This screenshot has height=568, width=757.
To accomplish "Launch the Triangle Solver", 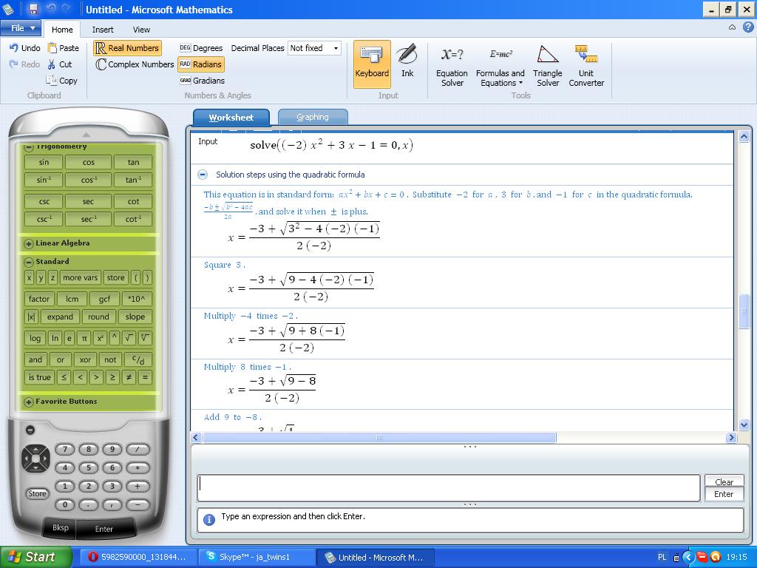I will point(548,67).
